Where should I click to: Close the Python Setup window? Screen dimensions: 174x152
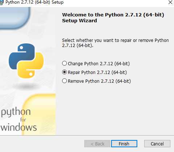click(x=170, y=3)
